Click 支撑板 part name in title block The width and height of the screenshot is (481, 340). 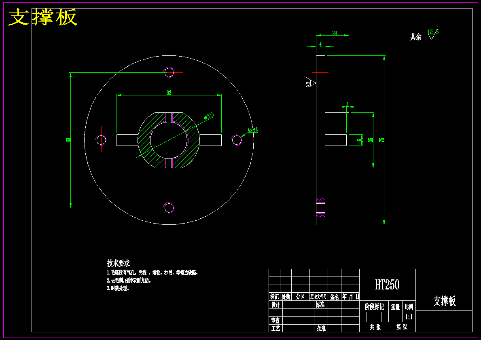tap(445, 301)
